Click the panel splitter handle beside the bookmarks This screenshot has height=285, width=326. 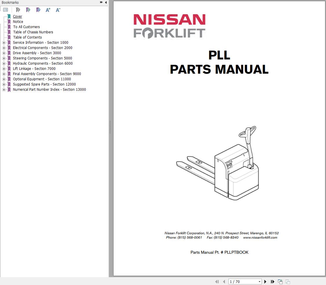pyautogui.click(x=110, y=127)
